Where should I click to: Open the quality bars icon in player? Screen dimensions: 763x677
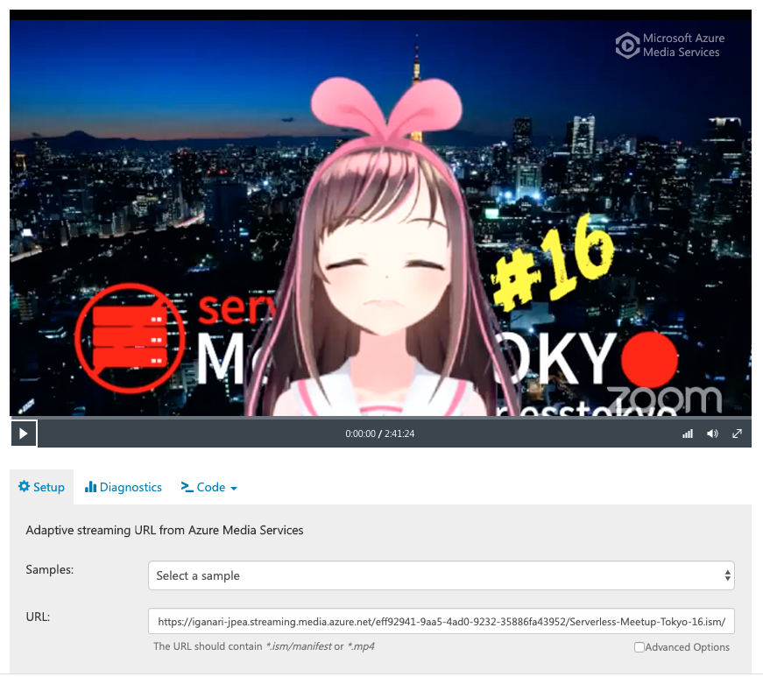click(688, 434)
